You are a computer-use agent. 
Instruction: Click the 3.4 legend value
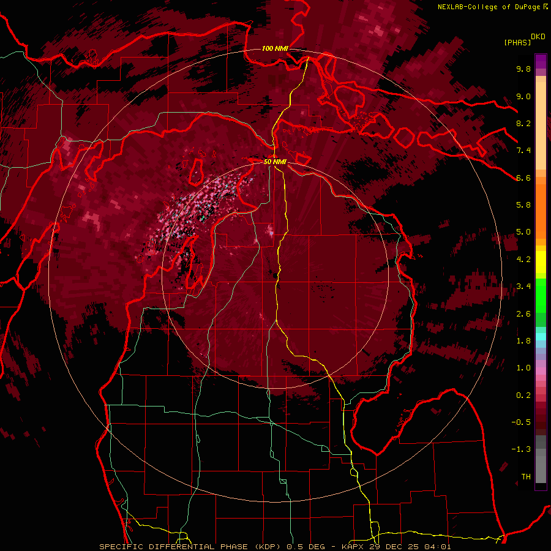pyautogui.click(x=523, y=287)
